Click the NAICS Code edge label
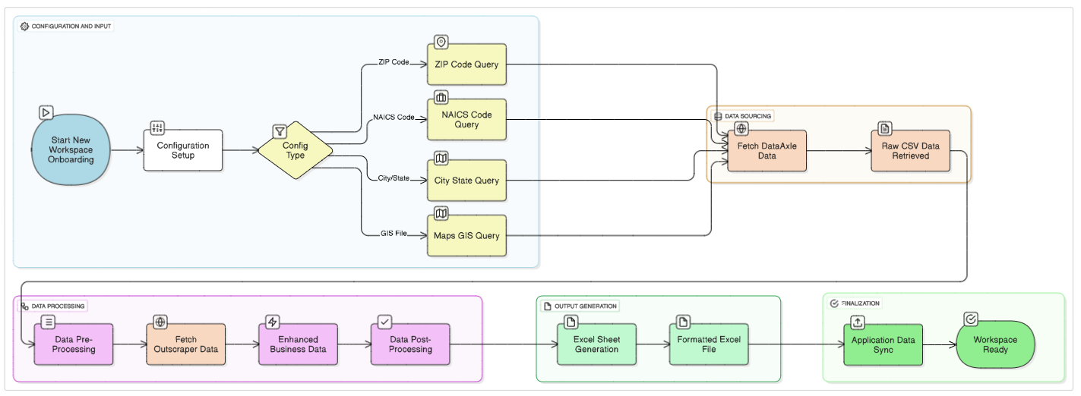1081x396 pixels. point(394,118)
